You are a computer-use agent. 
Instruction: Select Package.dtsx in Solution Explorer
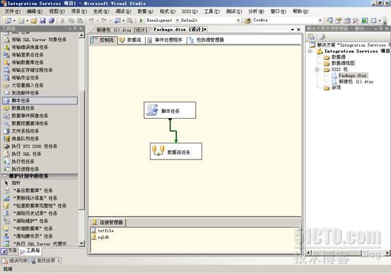349,76
